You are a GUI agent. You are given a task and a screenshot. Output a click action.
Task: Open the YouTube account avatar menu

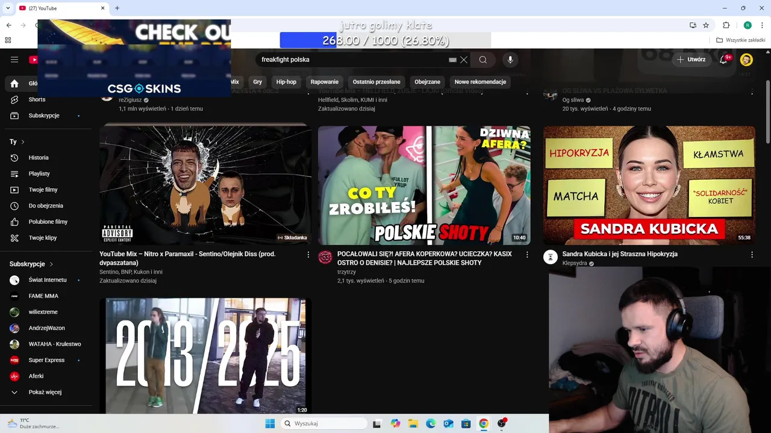(746, 60)
